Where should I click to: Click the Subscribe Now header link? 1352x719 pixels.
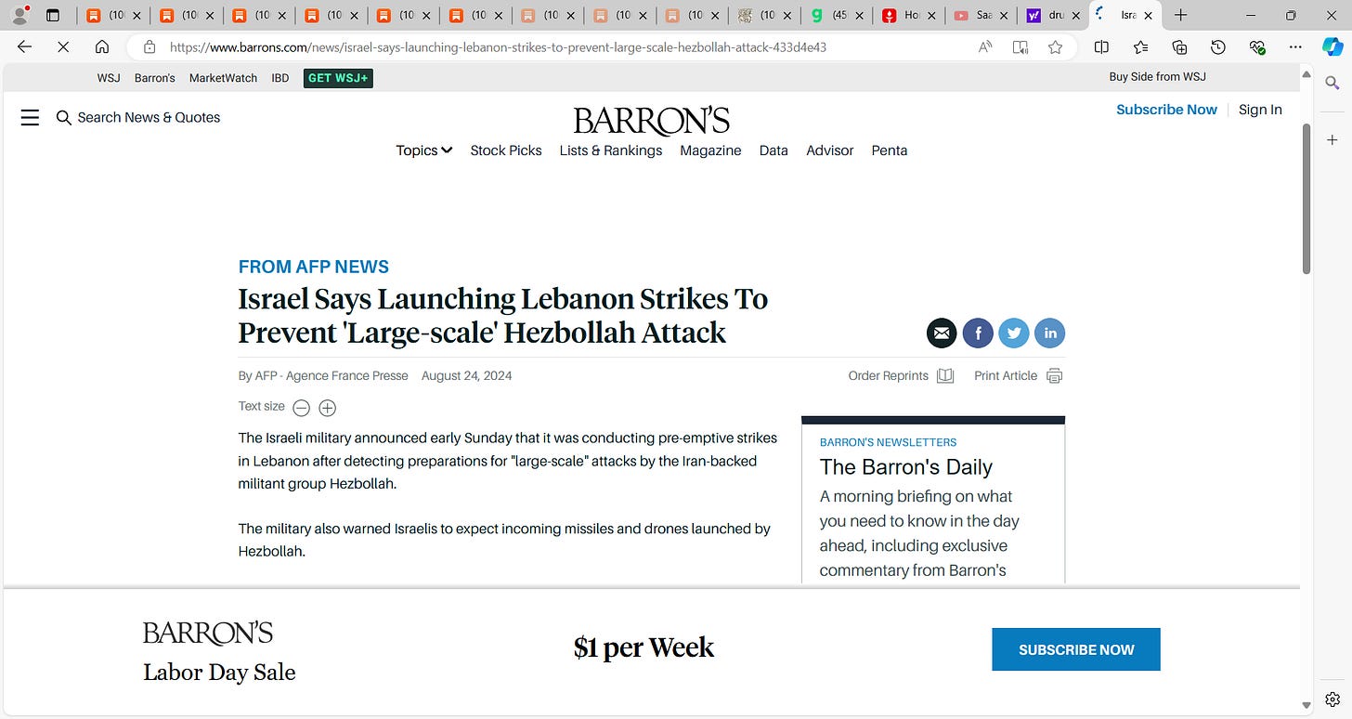pyautogui.click(x=1166, y=110)
